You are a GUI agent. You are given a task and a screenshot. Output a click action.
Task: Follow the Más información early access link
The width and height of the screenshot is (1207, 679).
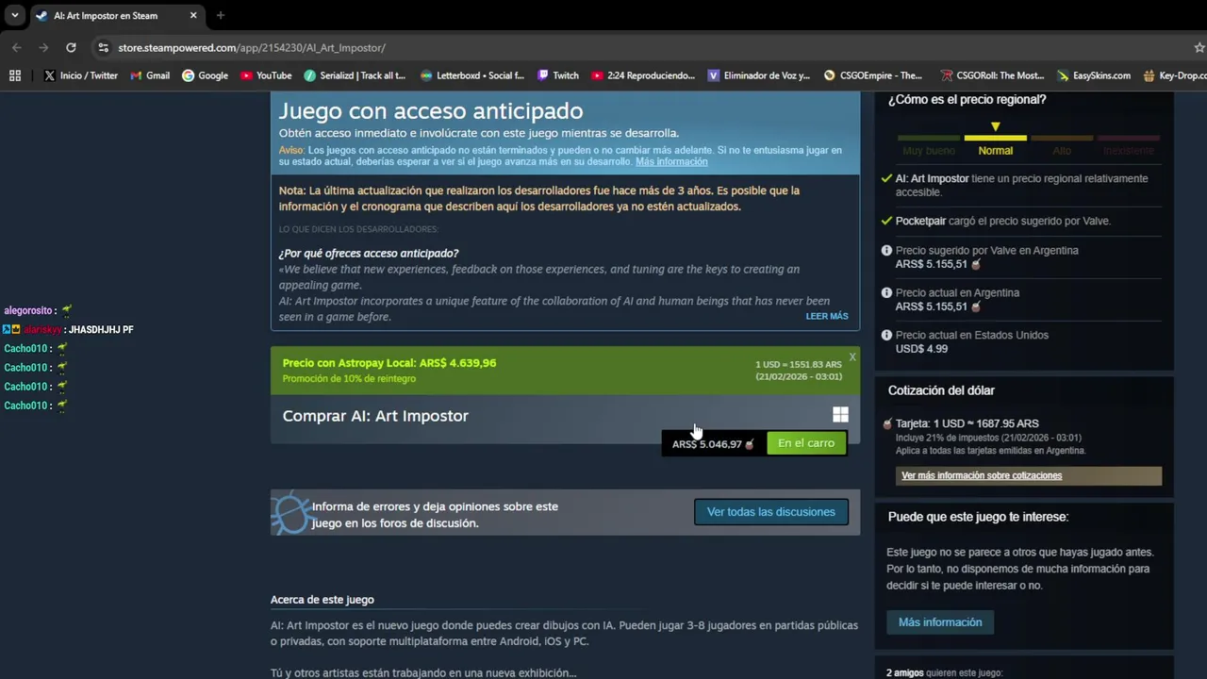tap(671, 161)
